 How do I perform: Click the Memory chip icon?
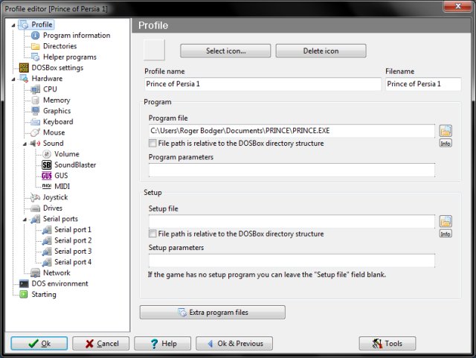(x=35, y=100)
